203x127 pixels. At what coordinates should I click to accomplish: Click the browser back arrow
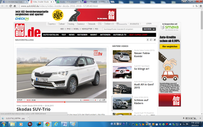[3, 6]
